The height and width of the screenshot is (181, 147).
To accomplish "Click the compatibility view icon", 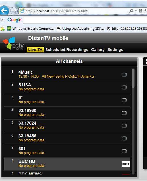I will (140, 11).
